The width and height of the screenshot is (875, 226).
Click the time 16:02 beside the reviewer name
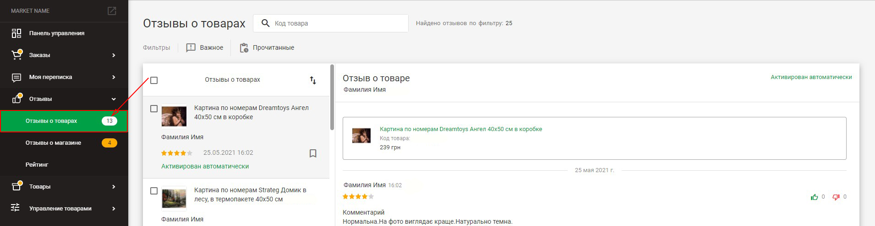[x=395, y=185]
